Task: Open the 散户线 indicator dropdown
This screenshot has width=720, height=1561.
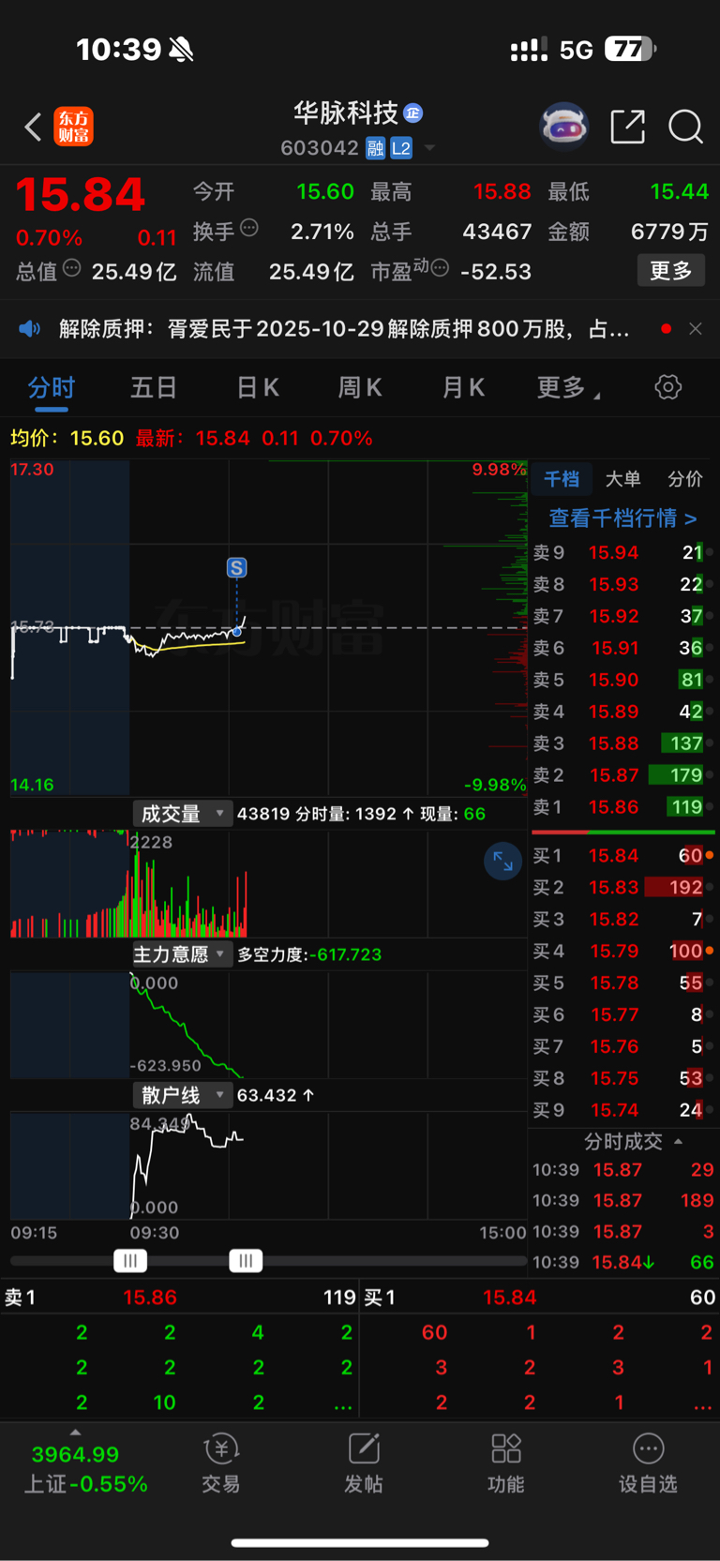Action: click(182, 1095)
